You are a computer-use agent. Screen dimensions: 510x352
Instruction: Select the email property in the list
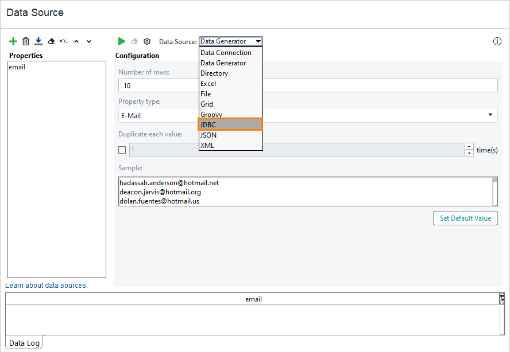17,67
